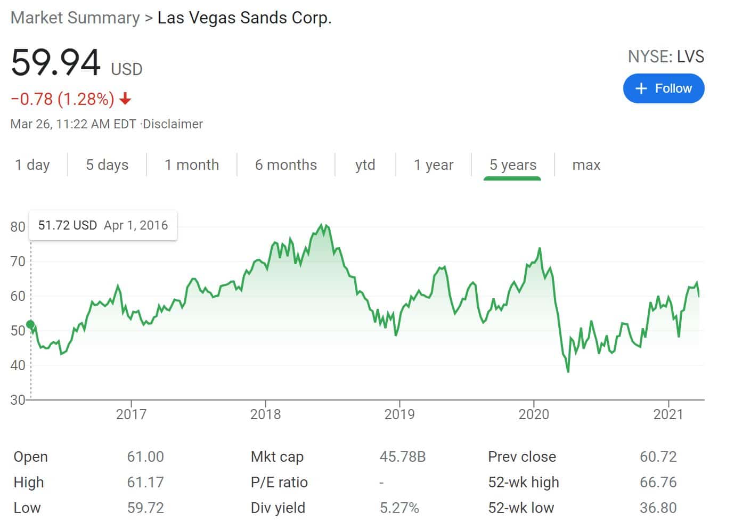View the ytd chart range
734x531 pixels.
point(365,165)
